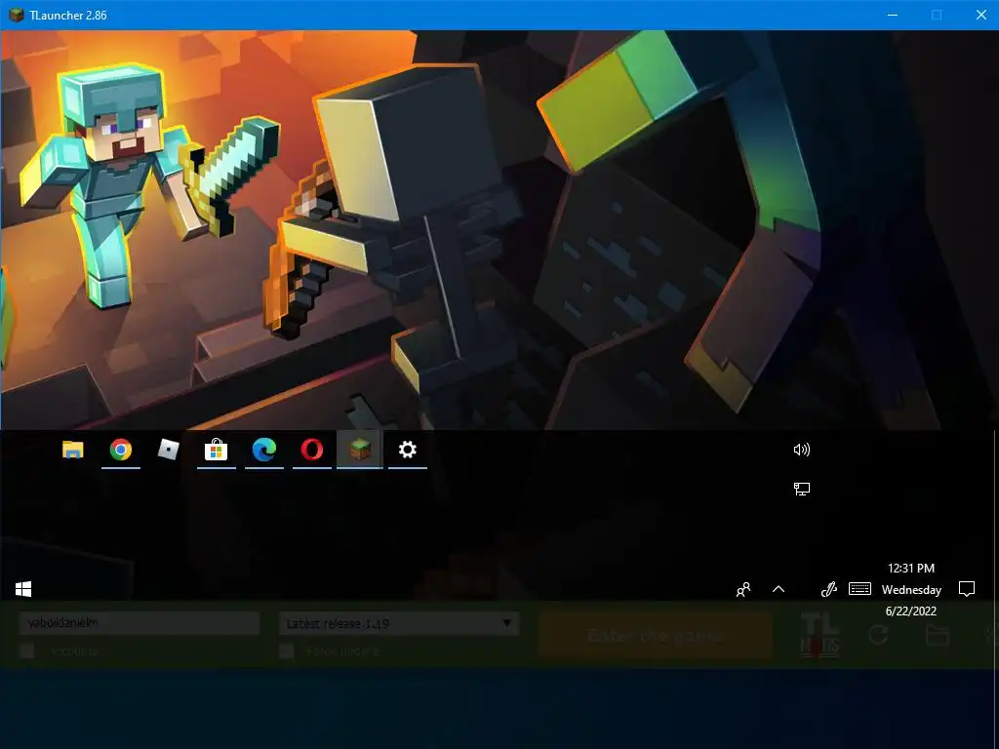This screenshot has height=749, width=999.
Task: Open the network status icon
Action: [802, 489]
